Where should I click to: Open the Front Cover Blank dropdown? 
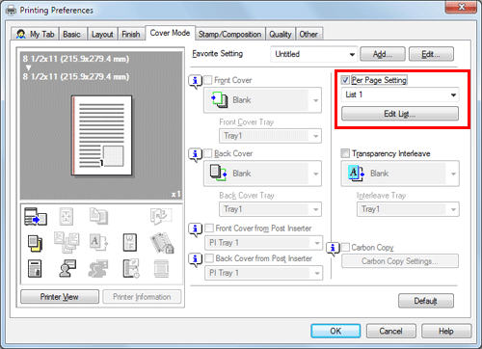(x=262, y=100)
